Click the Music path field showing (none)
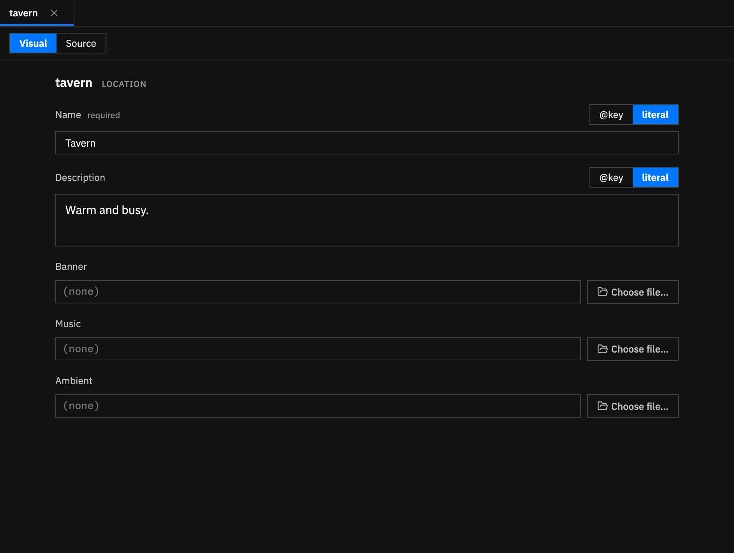734x553 pixels. 318,349
